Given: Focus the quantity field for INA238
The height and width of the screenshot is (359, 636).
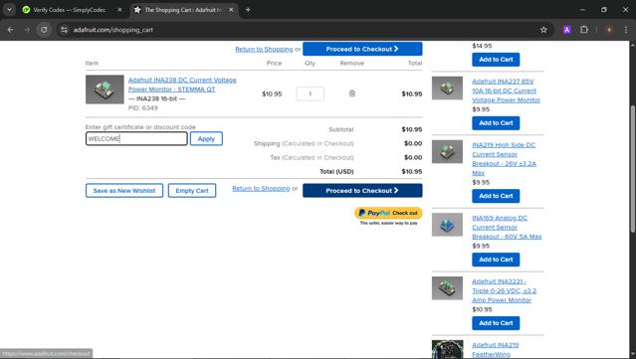Looking at the screenshot, I should (x=310, y=93).
